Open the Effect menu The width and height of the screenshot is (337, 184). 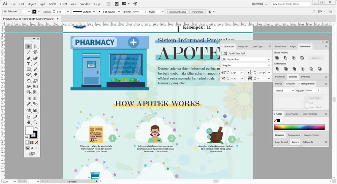pos(63,4)
